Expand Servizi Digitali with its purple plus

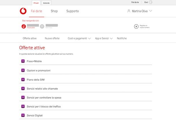pos(23,115)
